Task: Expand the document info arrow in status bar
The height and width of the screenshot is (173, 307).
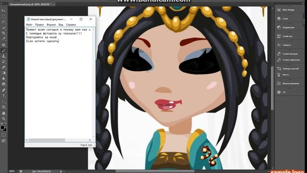Action: [x=61, y=171]
